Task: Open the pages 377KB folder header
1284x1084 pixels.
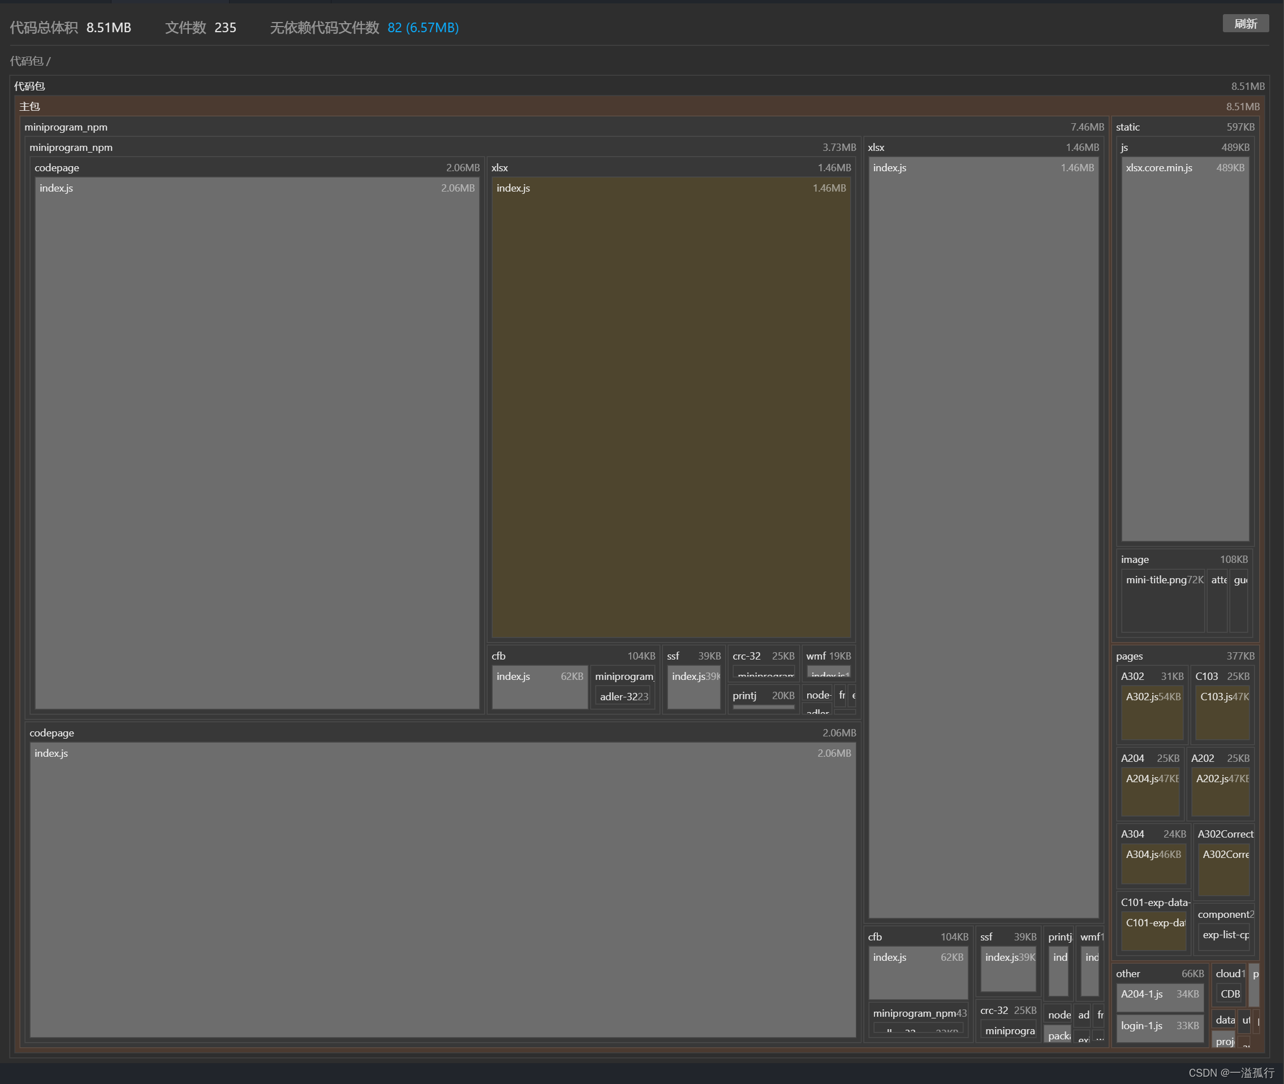Action: click(1185, 656)
